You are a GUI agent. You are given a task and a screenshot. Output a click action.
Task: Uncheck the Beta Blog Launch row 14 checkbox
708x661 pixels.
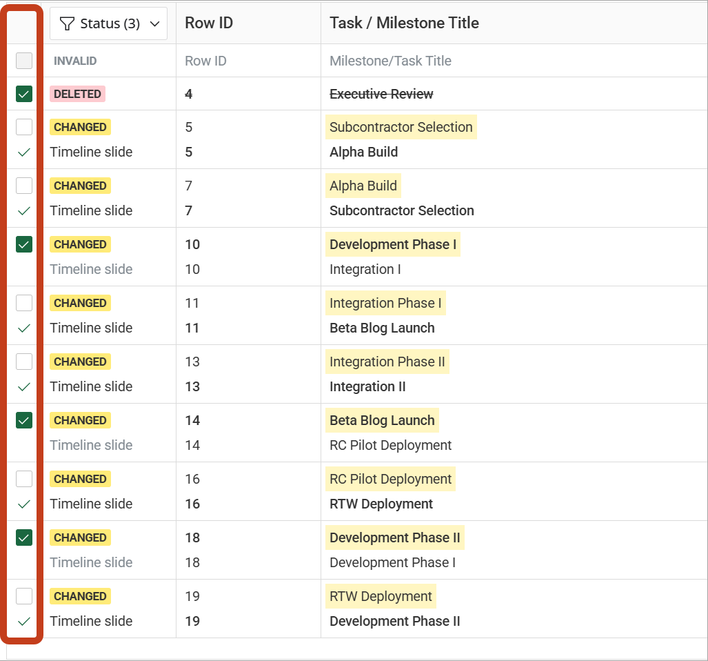pyautogui.click(x=23, y=420)
